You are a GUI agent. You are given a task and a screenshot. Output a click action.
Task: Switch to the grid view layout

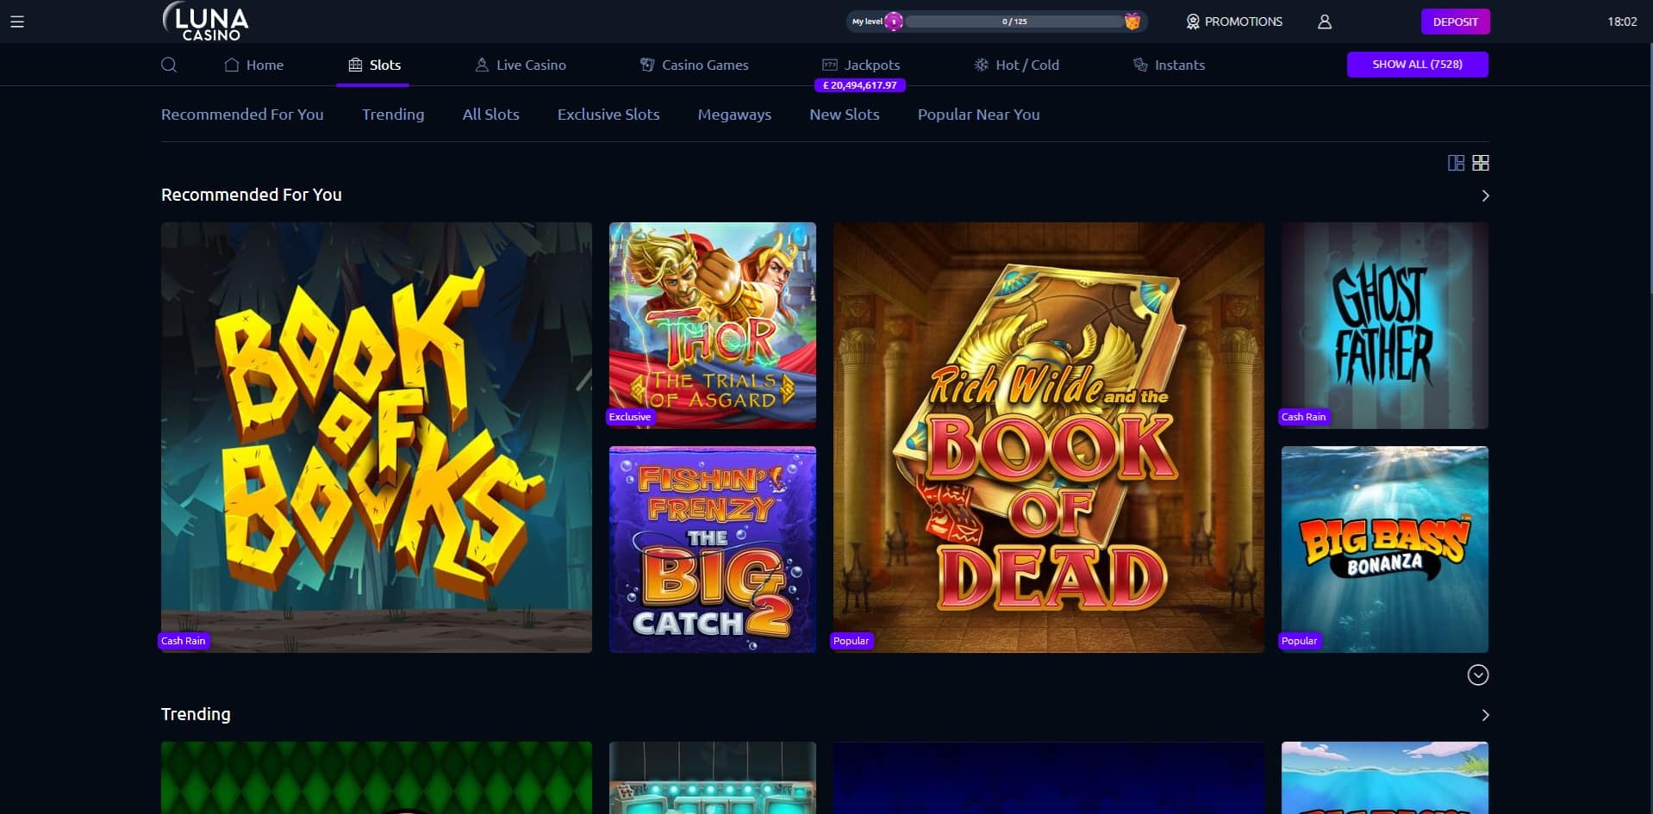(x=1481, y=162)
